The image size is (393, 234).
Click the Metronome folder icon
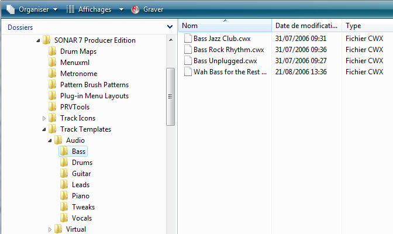pos(53,74)
